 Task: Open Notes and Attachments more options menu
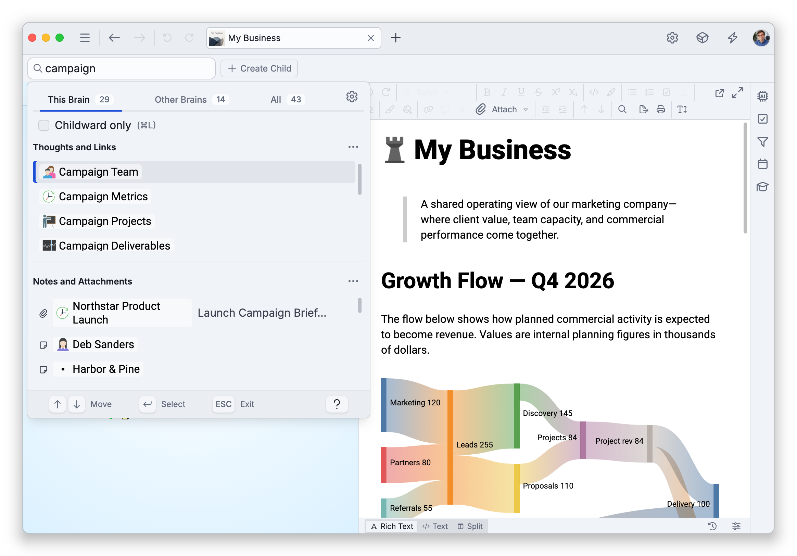pyautogui.click(x=353, y=281)
